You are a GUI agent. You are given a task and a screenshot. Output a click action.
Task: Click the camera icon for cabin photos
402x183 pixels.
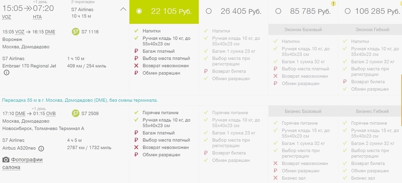[6, 160]
